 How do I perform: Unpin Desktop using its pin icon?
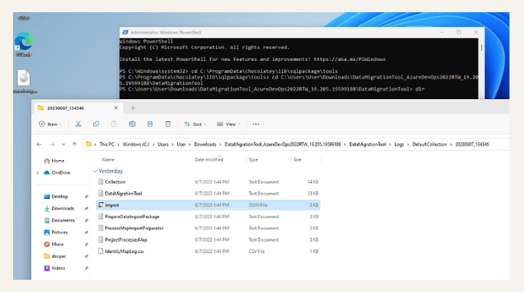86,197
